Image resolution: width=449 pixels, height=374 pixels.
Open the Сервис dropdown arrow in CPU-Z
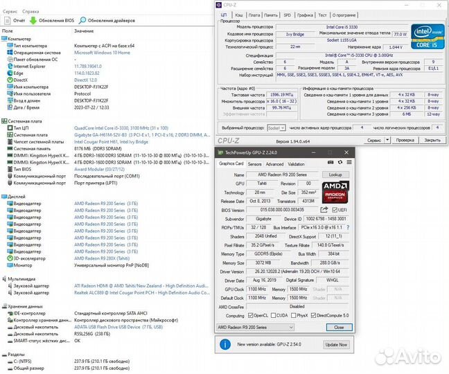(388, 140)
